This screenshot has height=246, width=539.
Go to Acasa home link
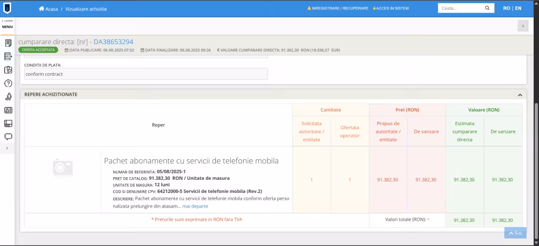(48, 9)
